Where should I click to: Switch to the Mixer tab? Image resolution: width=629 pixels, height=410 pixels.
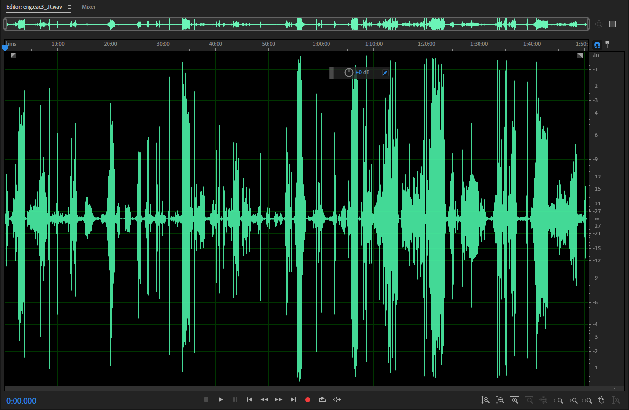[89, 7]
